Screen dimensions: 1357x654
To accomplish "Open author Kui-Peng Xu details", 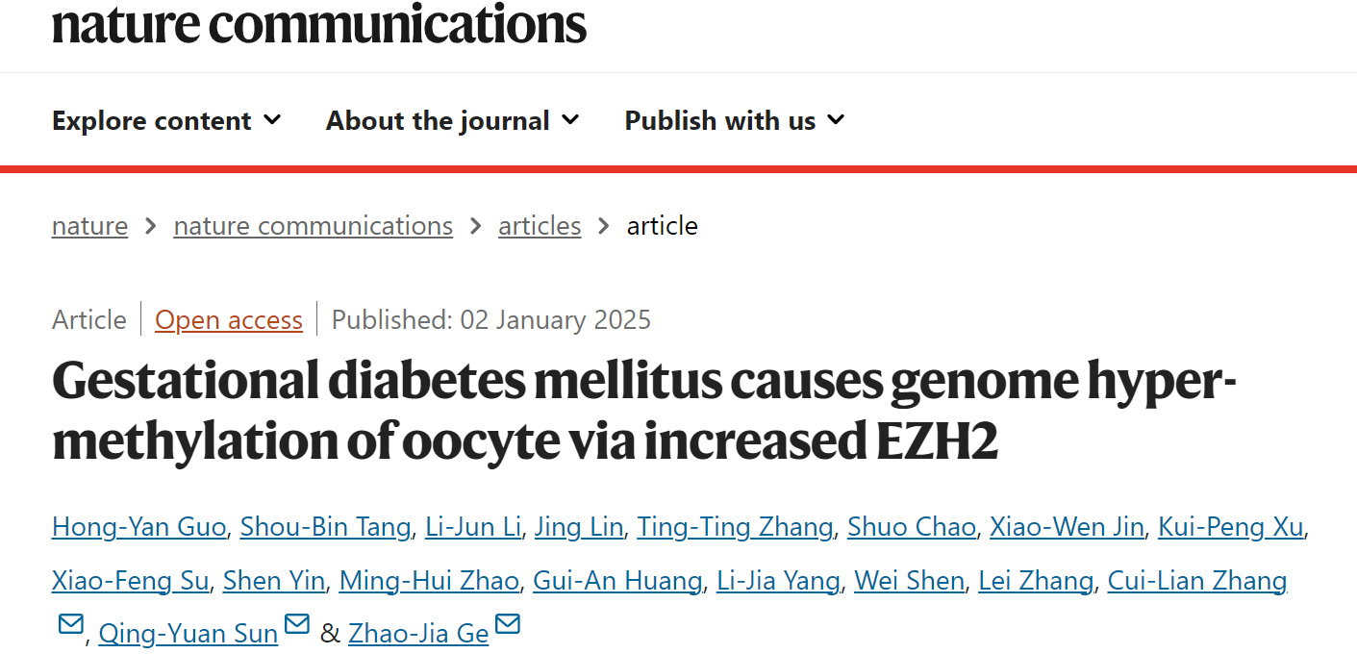I will (1230, 527).
